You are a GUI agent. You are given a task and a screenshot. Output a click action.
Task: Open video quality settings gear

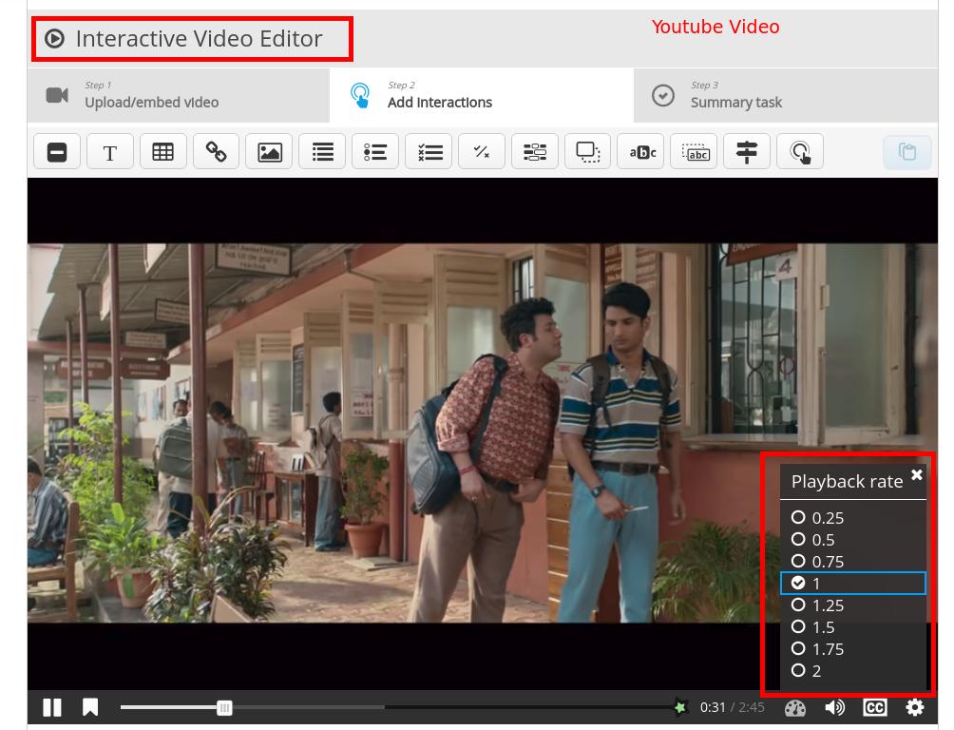coord(914,707)
